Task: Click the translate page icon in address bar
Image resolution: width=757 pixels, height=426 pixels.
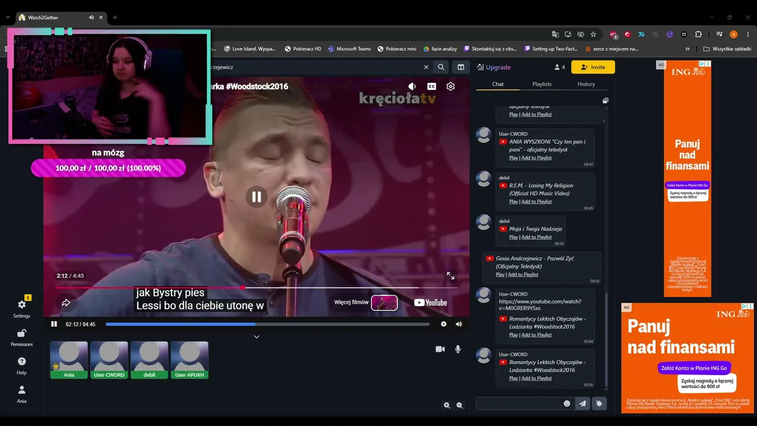Action: (555, 34)
